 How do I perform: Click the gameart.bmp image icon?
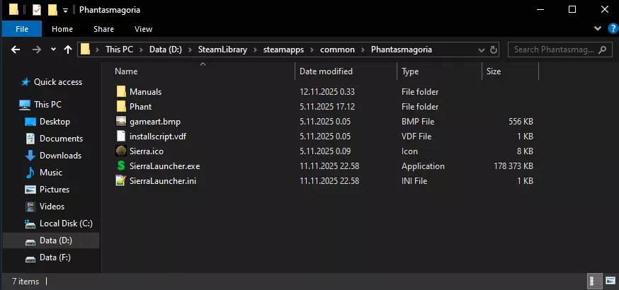[x=121, y=122]
